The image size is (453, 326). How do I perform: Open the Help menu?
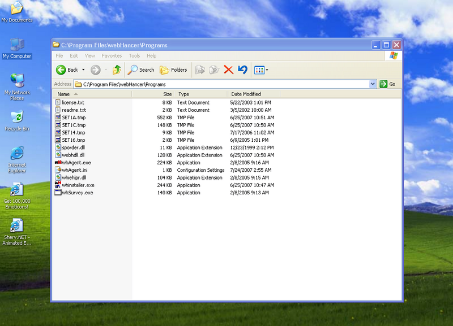[x=151, y=55]
